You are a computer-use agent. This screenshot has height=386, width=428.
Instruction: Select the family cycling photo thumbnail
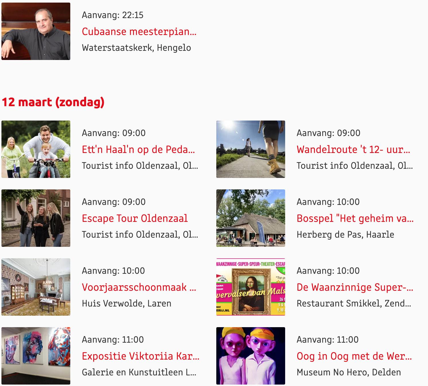pyautogui.click(x=36, y=149)
